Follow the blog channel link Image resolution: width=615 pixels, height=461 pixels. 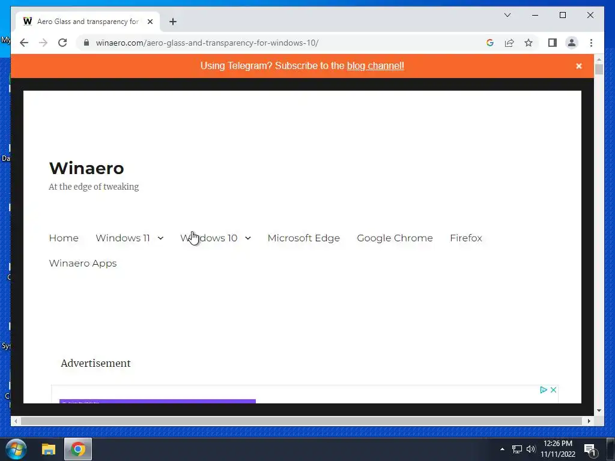pos(375,66)
